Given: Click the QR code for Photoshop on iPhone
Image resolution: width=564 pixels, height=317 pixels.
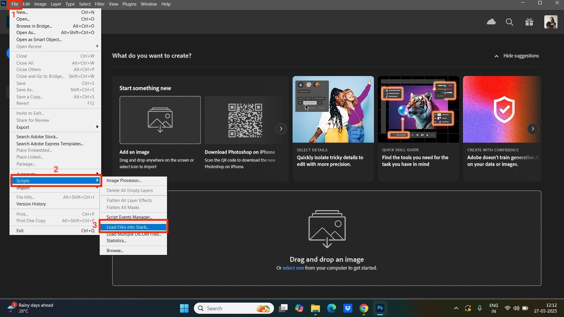Looking at the screenshot, I should tap(245, 120).
